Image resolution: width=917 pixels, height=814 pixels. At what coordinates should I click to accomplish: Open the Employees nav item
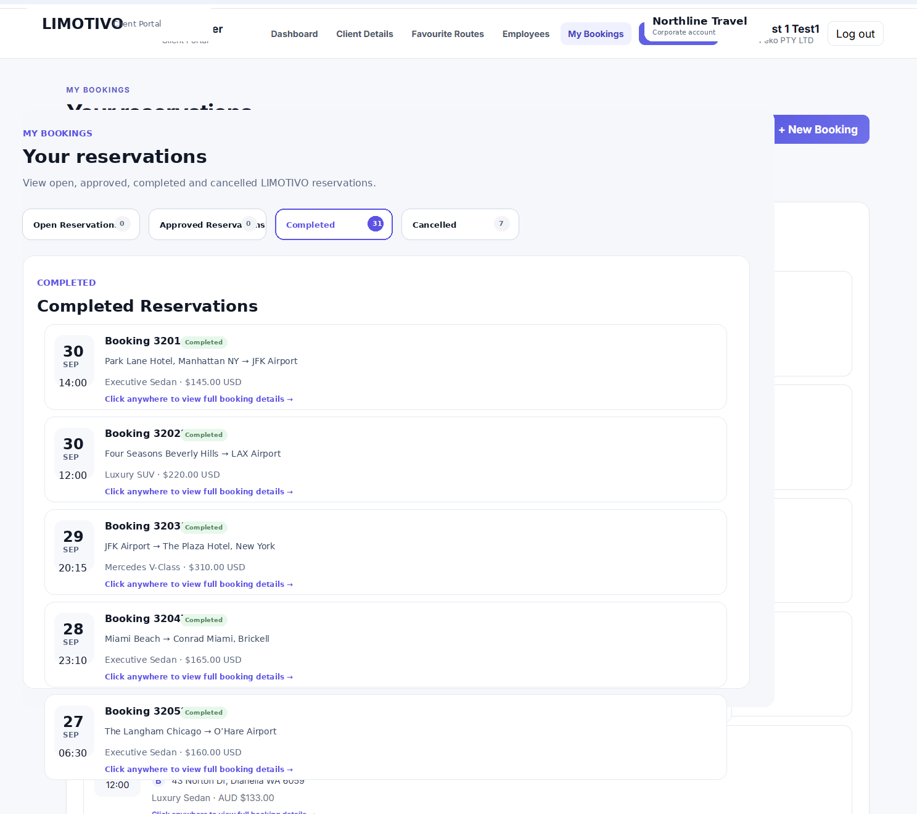point(525,34)
